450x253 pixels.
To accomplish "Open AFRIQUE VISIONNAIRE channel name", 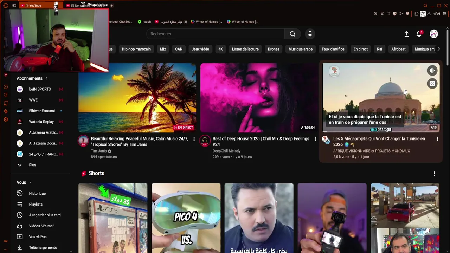I will [372, 151].
